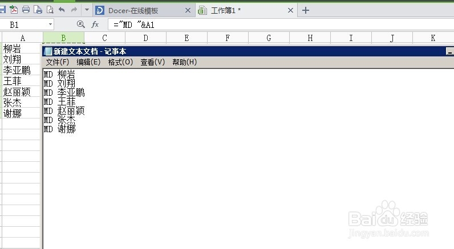
Task: Click the Print icon in quick toolbar
Action: point(26,10)
